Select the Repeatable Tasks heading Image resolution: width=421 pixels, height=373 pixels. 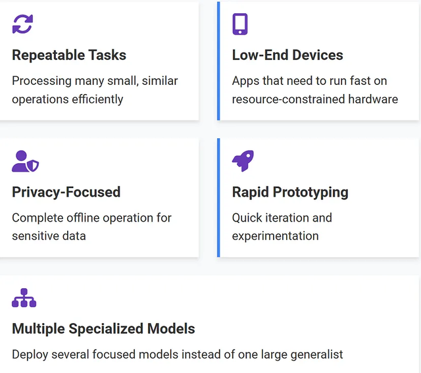point(69,55)
